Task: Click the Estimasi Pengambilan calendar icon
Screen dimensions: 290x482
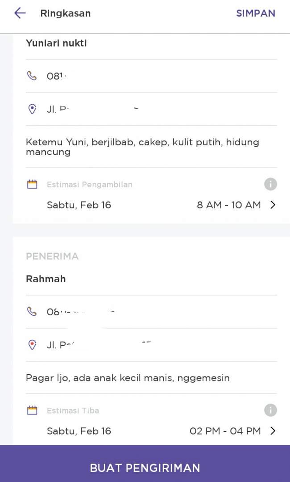Action: pos(32,184)
